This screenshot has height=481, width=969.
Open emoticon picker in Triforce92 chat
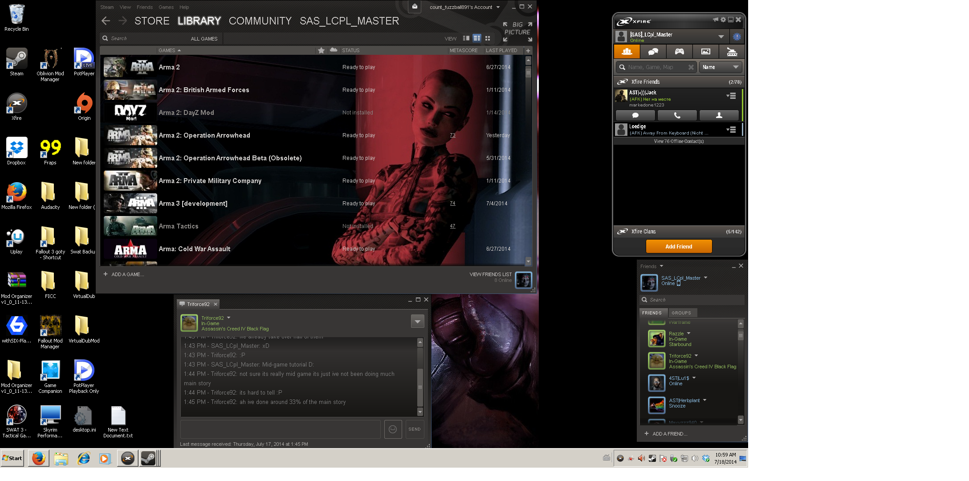[393, 429]
